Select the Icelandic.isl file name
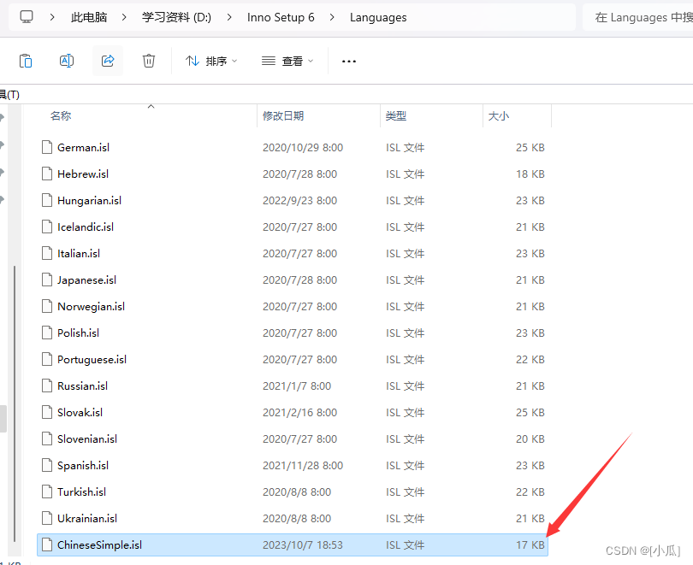 [x=86, y=227]
